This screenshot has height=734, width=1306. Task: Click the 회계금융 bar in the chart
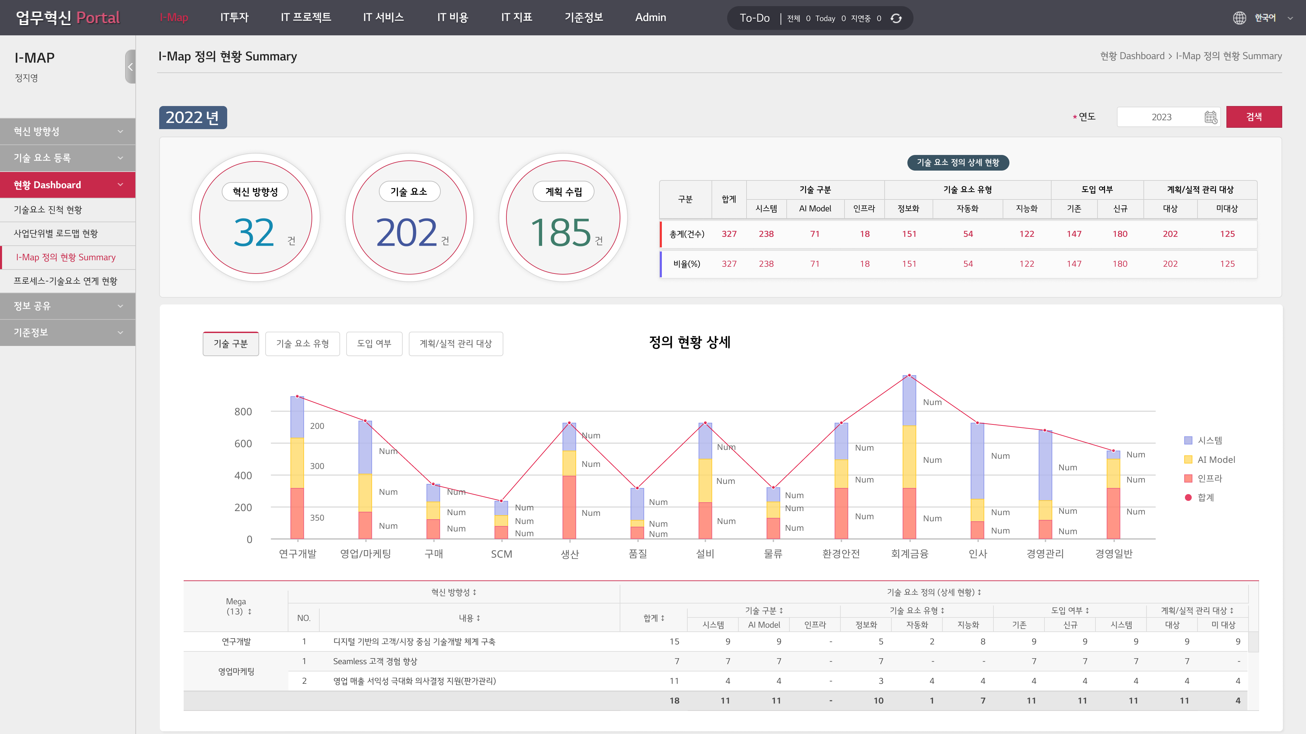(909, 457)
